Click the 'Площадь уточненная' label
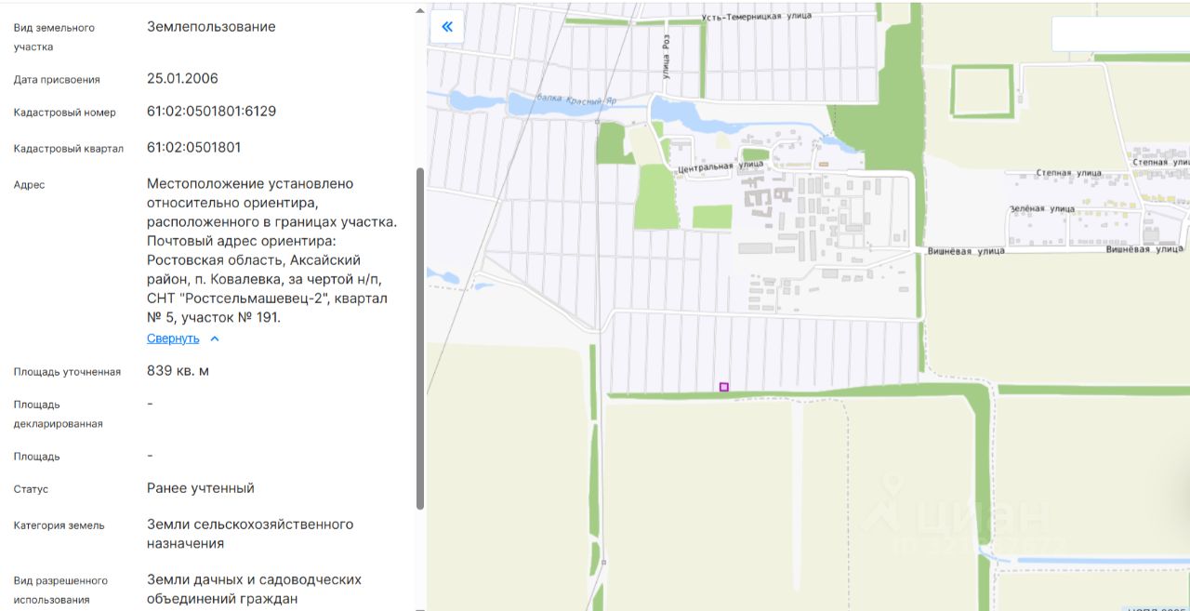The image size is (1190, 611). [x=67, y=372]
